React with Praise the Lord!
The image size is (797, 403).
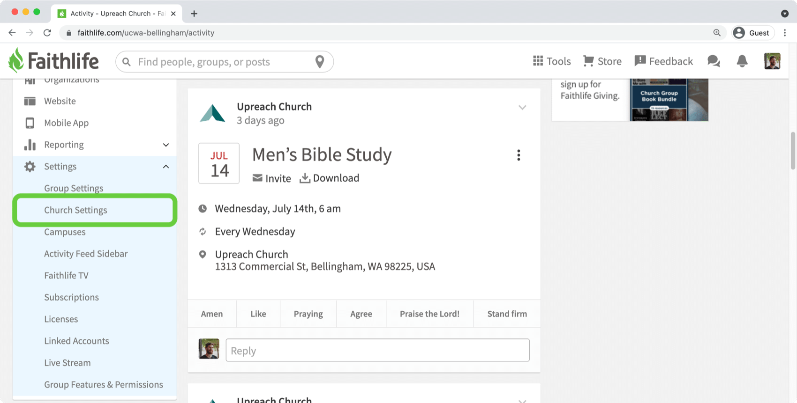point(430,314)
